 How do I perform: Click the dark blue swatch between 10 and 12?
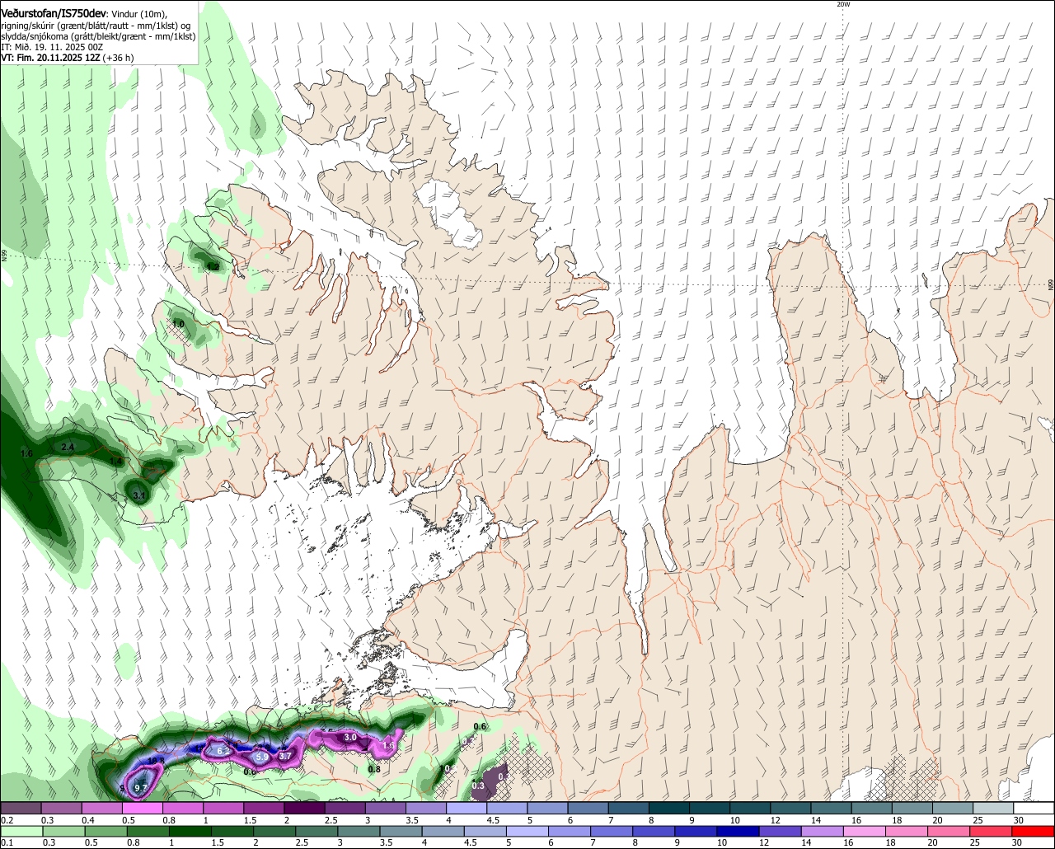tap(737, 832)
